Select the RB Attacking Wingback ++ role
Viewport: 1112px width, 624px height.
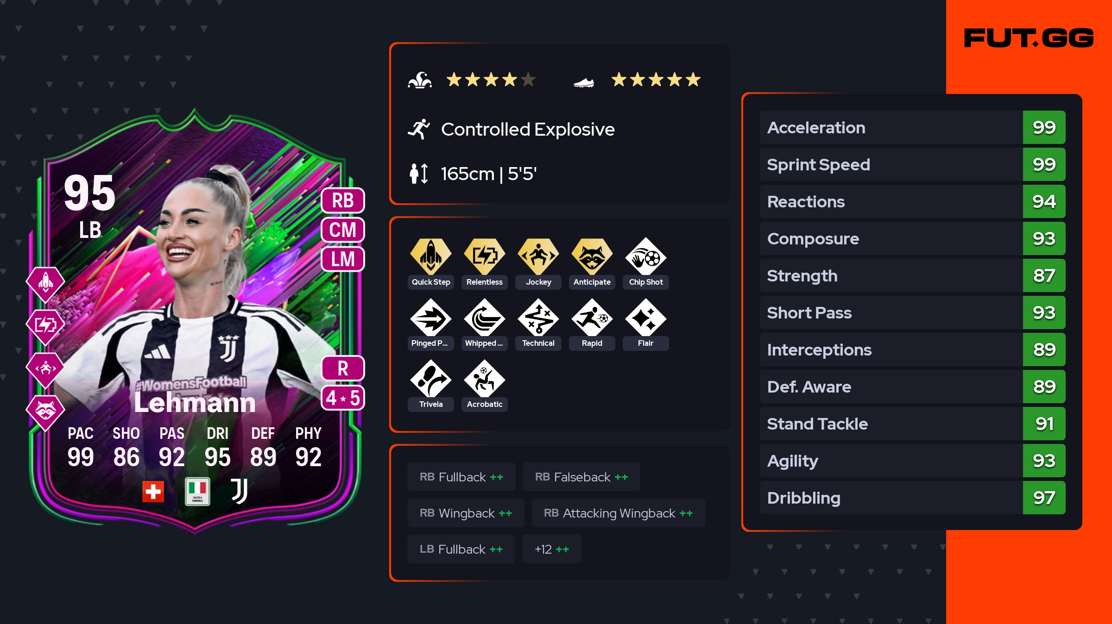[619, 513]
